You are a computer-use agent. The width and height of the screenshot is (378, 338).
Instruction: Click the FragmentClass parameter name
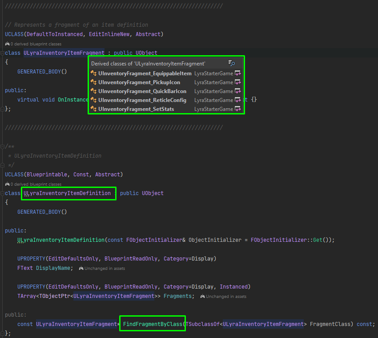(x=330, y=324)
